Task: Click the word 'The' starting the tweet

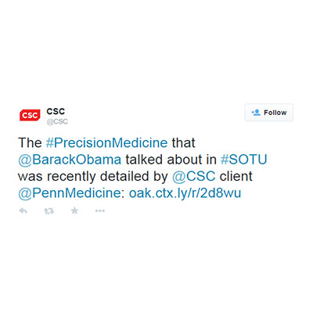Action: tap(30, 143)
